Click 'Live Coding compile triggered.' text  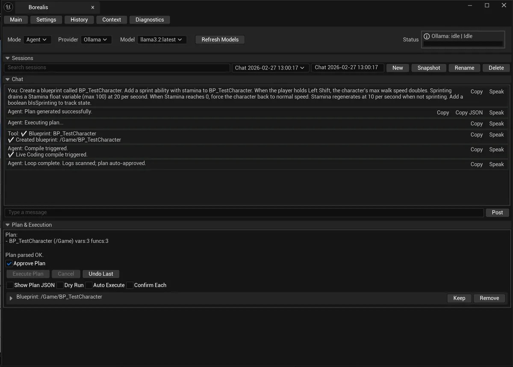pos(51,155)
